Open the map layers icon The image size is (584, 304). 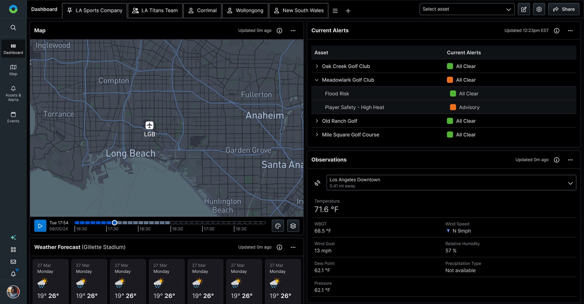293,226
